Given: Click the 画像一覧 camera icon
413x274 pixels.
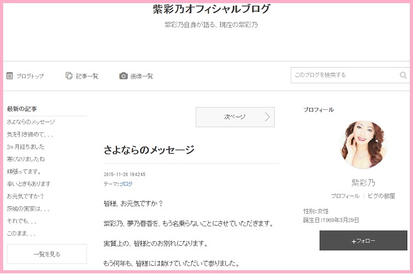Looking at the screenshot, I should [x=123, y=76].
